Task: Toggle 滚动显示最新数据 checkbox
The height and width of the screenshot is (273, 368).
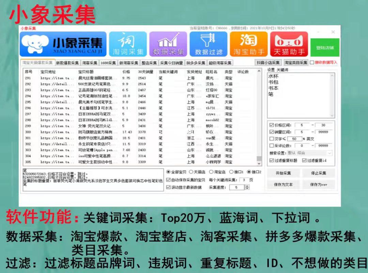Action: [x=168, y=187]
